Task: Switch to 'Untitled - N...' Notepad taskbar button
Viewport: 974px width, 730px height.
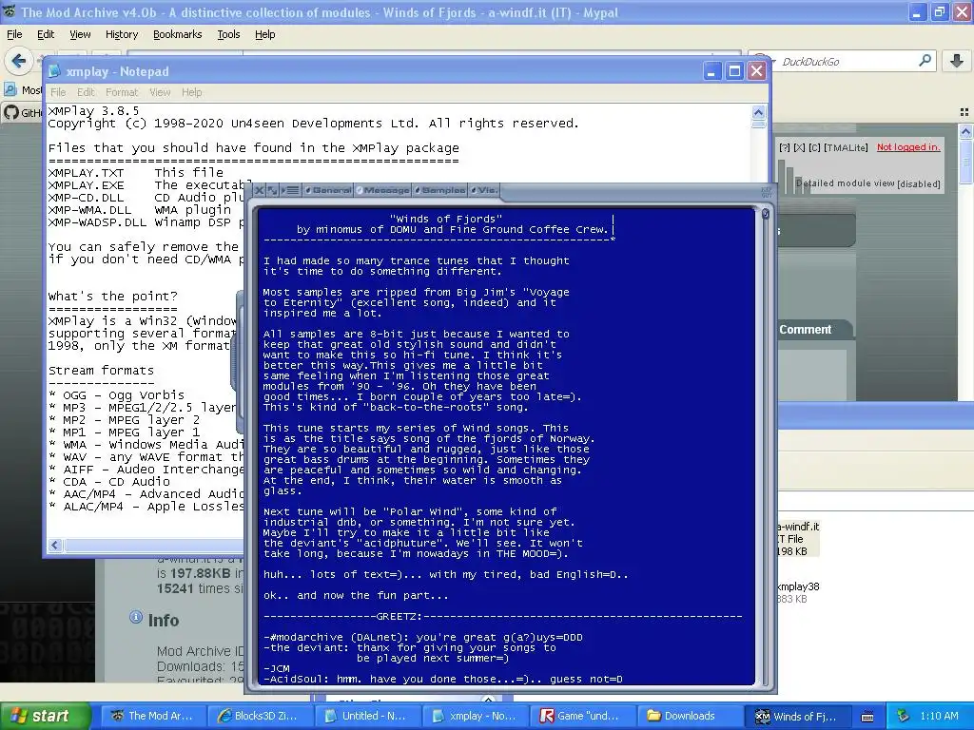Action: click(366, 716)
